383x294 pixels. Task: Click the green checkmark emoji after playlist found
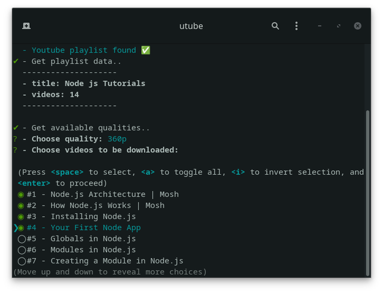point(145,50)
